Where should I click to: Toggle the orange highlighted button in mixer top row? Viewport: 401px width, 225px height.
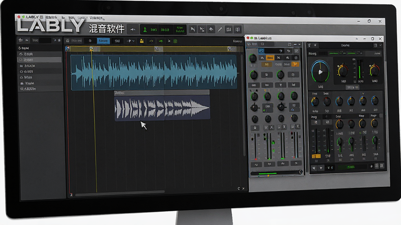270,58
